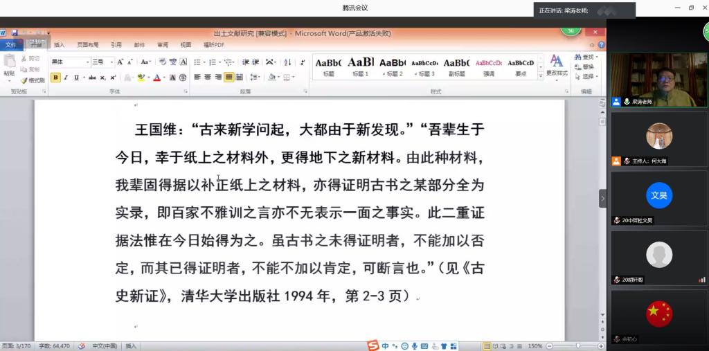The height and width of the screenshot is (351, 709).
Task: Apply the 标题 1 style
Action: 360,66
